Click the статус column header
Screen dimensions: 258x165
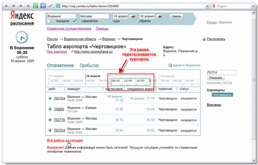coord(184,89)
